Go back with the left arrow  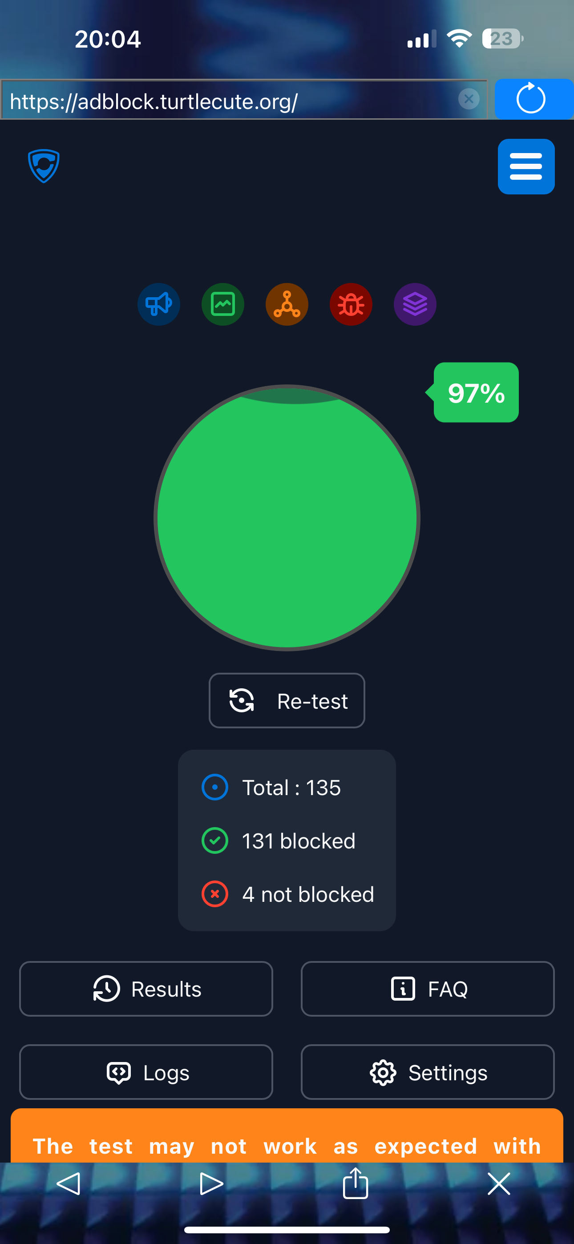[x=68, y=1183]
